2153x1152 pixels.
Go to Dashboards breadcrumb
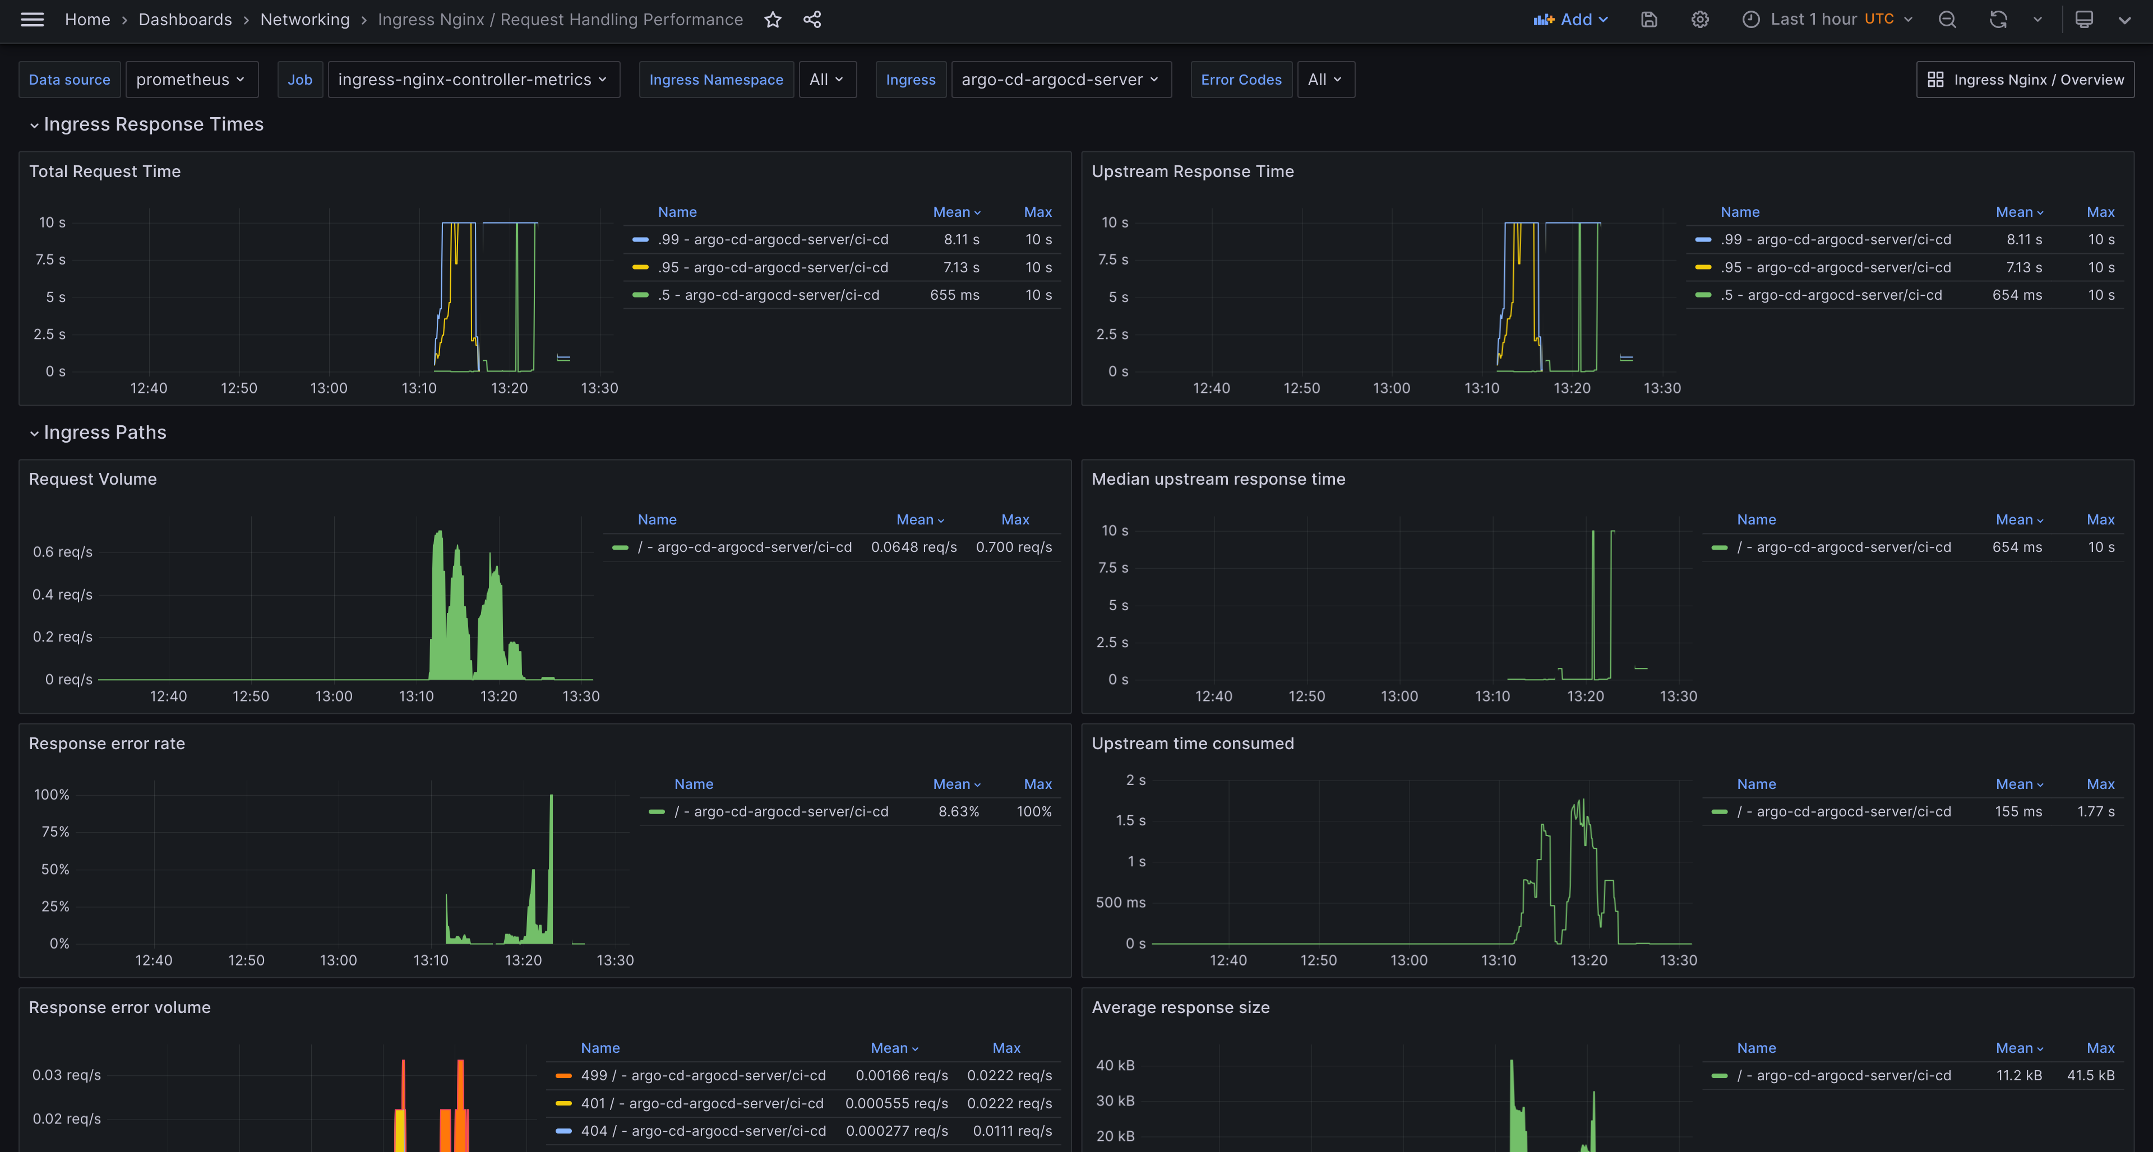pos(184,19)
